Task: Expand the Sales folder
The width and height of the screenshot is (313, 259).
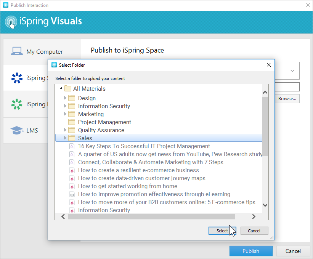Action: click(x=65, y=137)
